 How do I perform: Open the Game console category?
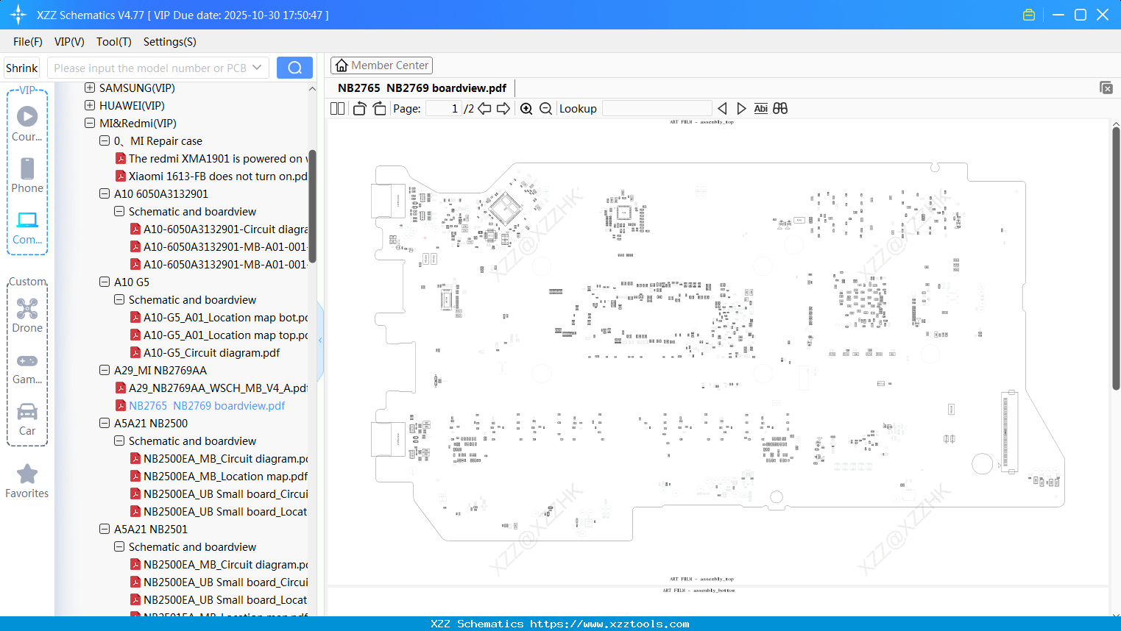click(27, 368)
